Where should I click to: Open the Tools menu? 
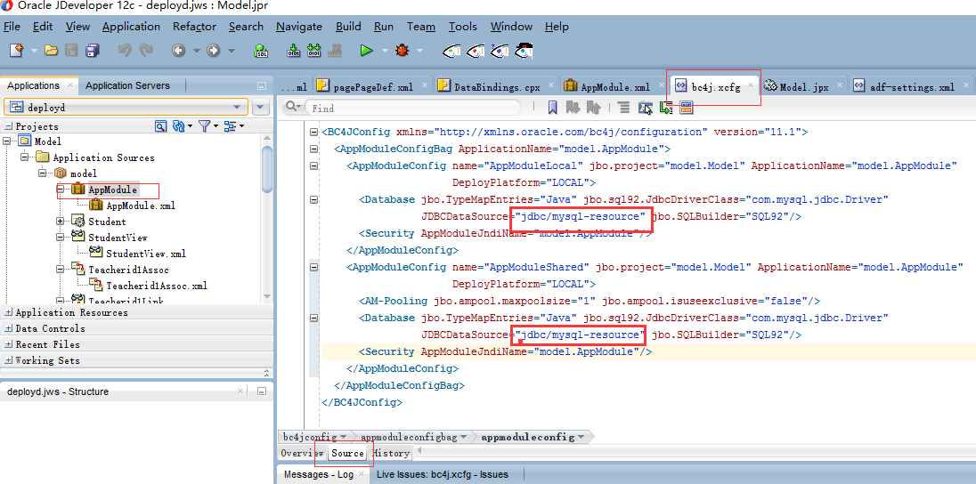[462, 26]
